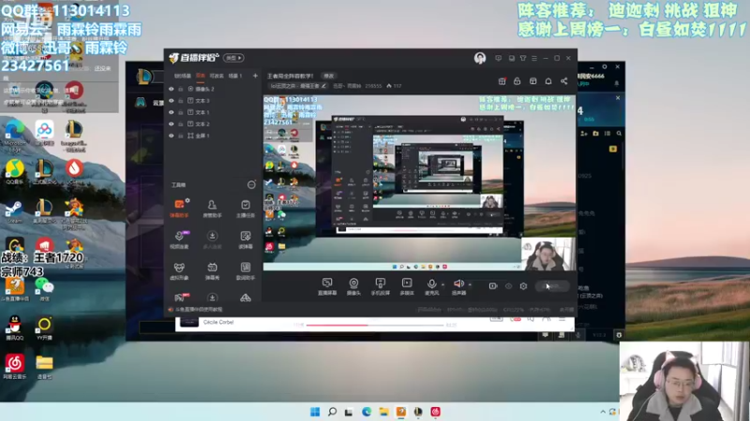750x421 pixels.
Task: Select the first scene tab in source panel
Action: [x=182, y=76]
